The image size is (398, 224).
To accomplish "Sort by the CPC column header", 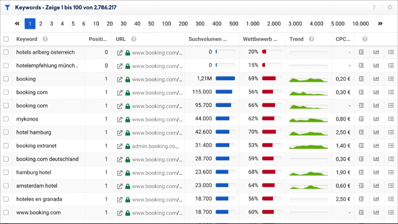I will (343, 39).
